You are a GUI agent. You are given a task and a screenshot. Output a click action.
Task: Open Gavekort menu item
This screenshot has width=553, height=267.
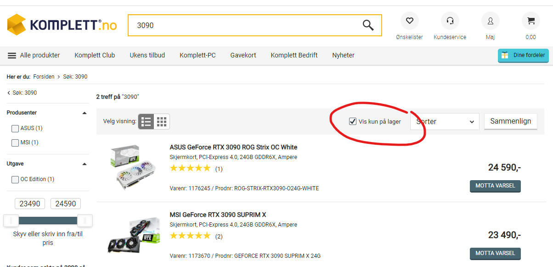[243, 55]
